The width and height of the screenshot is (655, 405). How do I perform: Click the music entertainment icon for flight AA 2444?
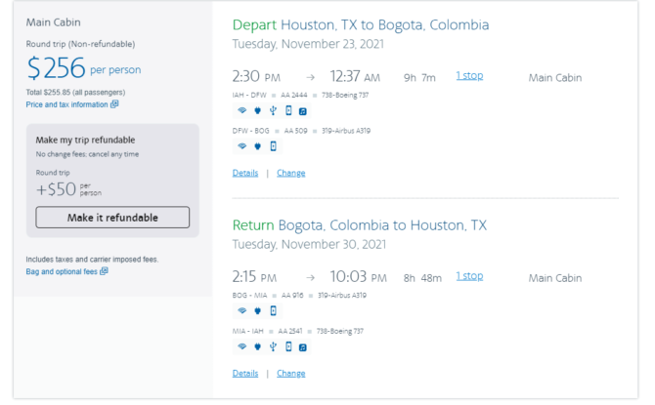tap(303, 111)
